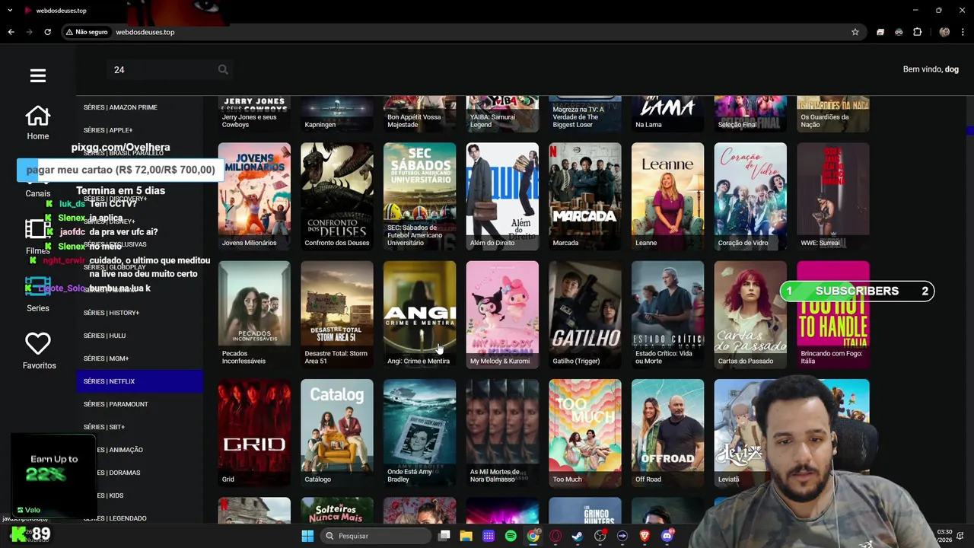
Task: Open Desastre Total: Storm Area 51 poster
Action: (x=337, y=314)
